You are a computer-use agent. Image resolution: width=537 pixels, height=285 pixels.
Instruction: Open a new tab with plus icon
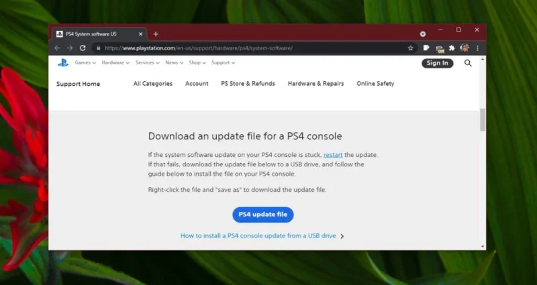(156, 34)
